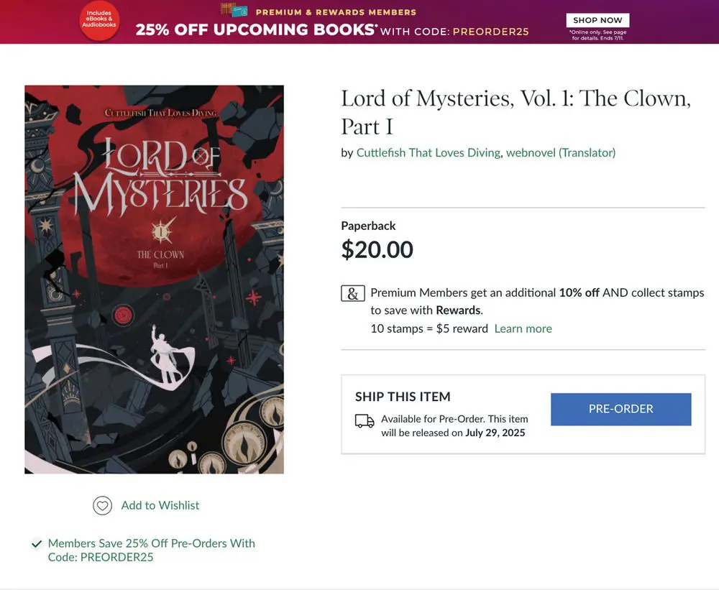Click the SHIP THIS ITEM heading
This screenshot has width=719, height=590.
pos(403,397)
